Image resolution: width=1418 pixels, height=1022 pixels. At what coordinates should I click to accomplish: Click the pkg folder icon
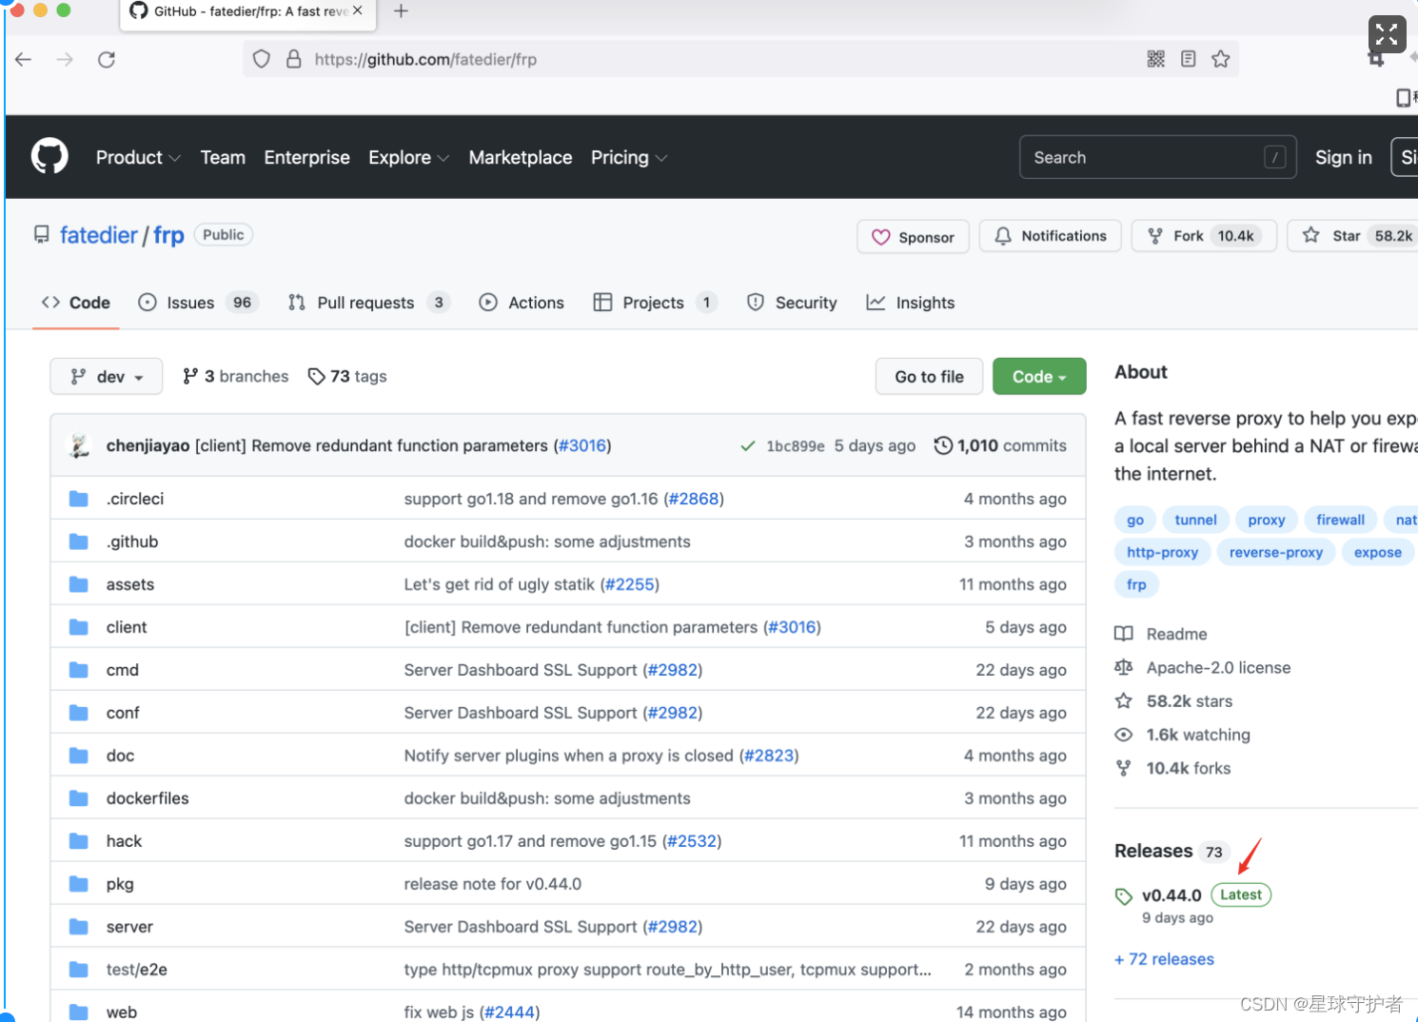pyautogui.click(x=79, y=884)
